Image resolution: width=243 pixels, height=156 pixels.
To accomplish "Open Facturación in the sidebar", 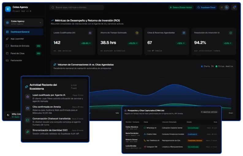I will click(24, 60).
